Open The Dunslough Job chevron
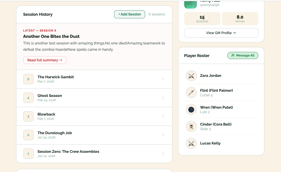 click(x=163, y=135)
